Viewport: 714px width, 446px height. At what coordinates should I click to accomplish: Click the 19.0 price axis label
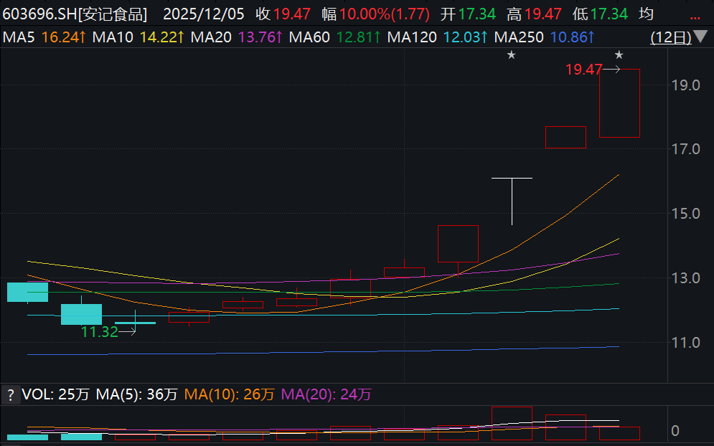coord(687,85)
